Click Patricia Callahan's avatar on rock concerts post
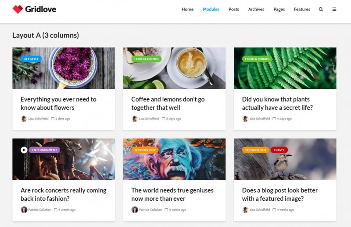The image size is (351, 227). 24,210
